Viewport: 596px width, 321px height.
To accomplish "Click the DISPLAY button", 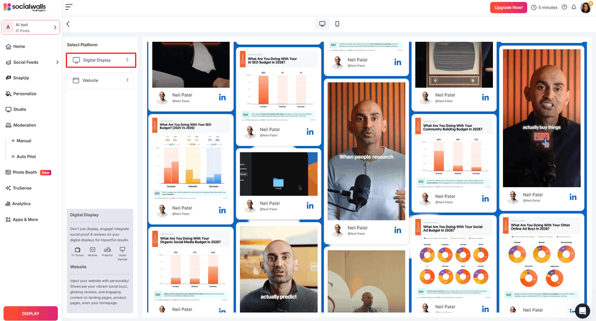I will (30, 313).
